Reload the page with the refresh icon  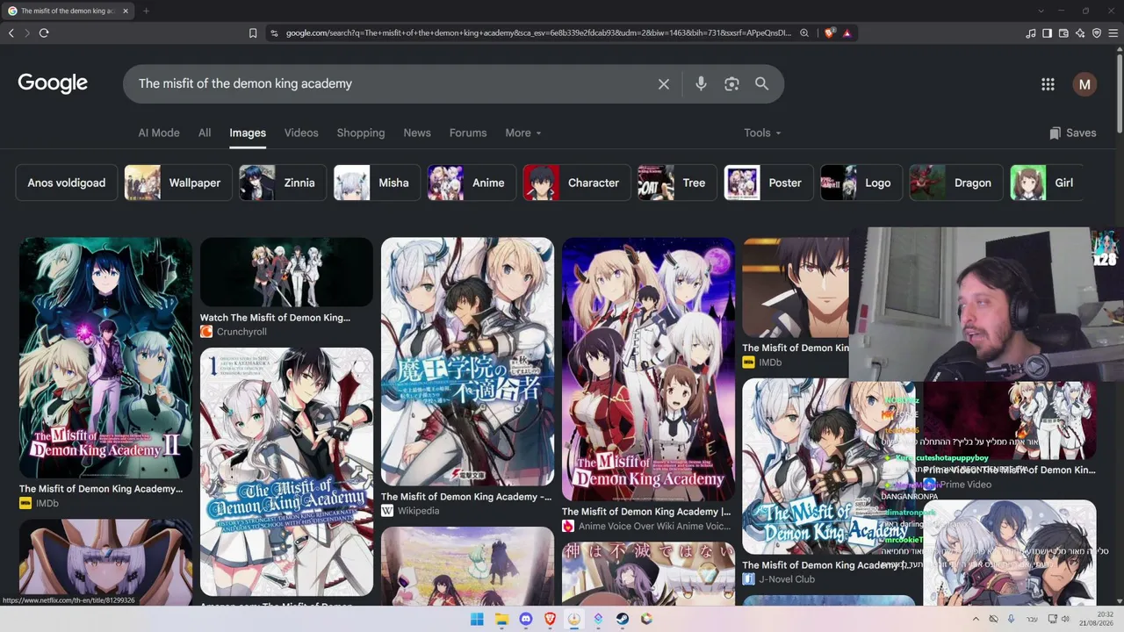click(x=44, y=33)
